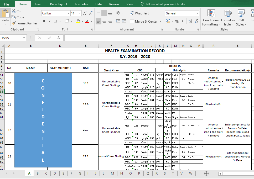The width and height of the screenshot is (254, 179).
Task: Open the Clipboard pane launcher
Action: coord(38,30)
